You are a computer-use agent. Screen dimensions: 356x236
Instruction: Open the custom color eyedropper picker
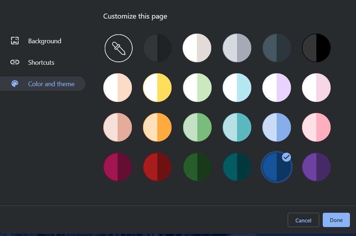pyautogui.click(x=119, y=48)
